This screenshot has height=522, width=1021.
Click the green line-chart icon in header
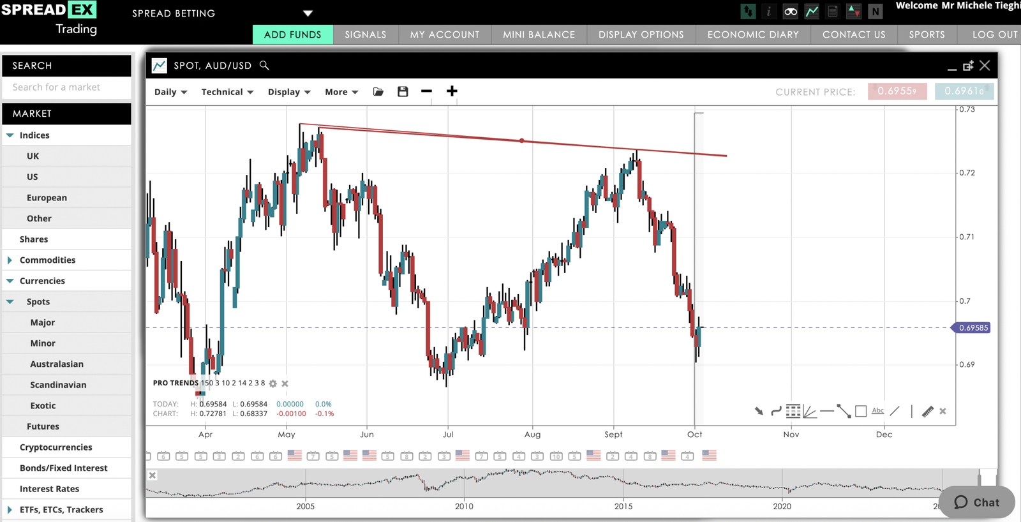point(812,11)
